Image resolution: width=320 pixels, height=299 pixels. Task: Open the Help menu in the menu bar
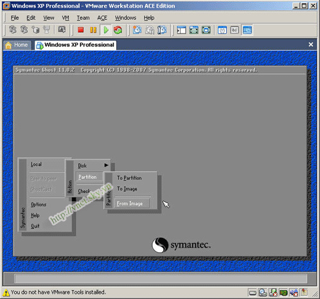(149, 18)
